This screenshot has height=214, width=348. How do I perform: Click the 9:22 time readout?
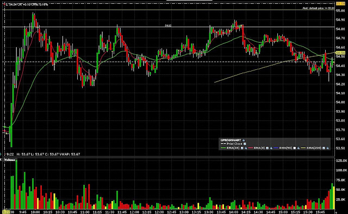tap(10, 154)
